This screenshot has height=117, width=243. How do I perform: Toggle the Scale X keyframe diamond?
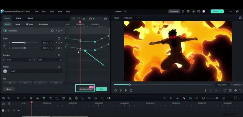[x=59, y=43]
